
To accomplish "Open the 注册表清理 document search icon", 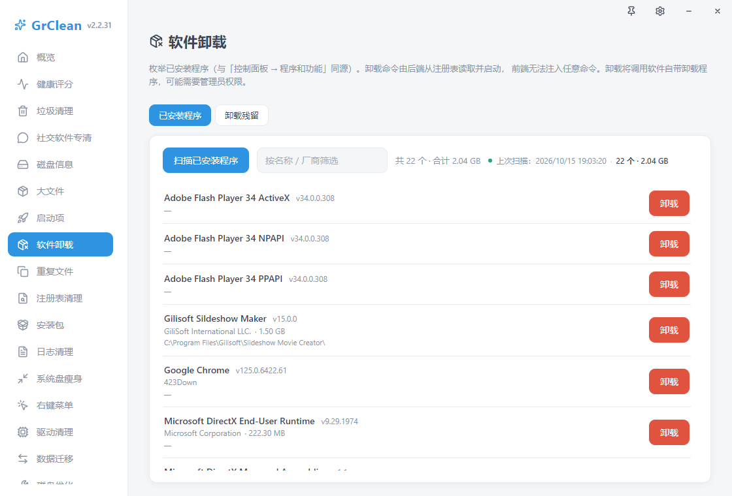I will [23, 298].
